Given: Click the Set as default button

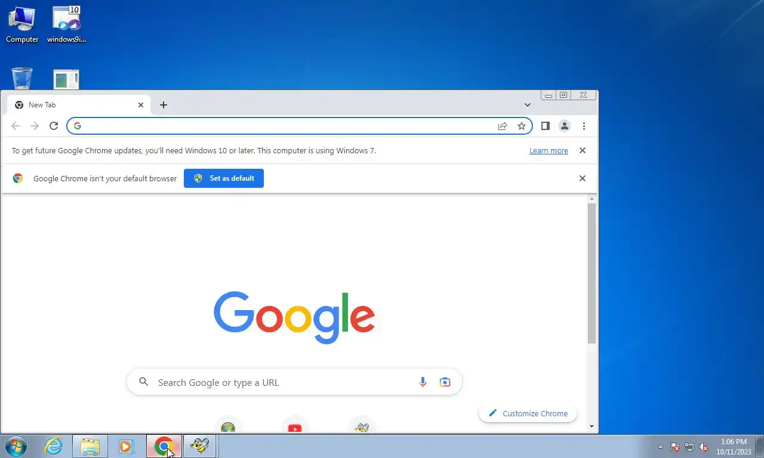Looking at the screenshot, I should (x=224, y=178).
